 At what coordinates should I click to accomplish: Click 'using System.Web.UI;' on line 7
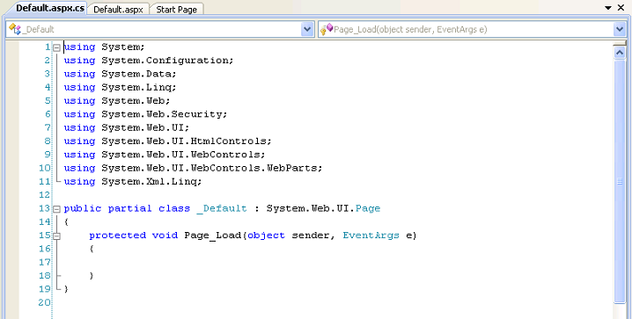[x=127, y=127]
